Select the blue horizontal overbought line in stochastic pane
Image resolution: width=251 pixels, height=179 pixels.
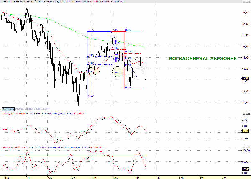pos(74,155)
